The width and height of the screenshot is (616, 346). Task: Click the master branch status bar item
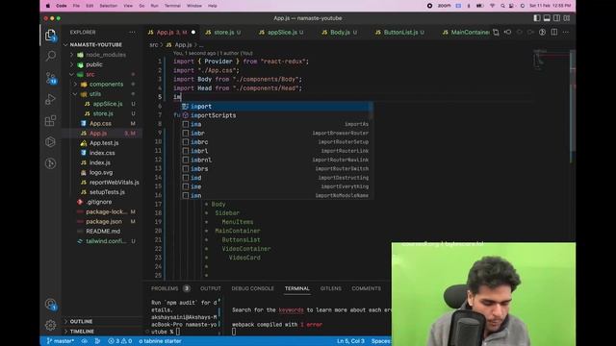[x=60, y=341]
